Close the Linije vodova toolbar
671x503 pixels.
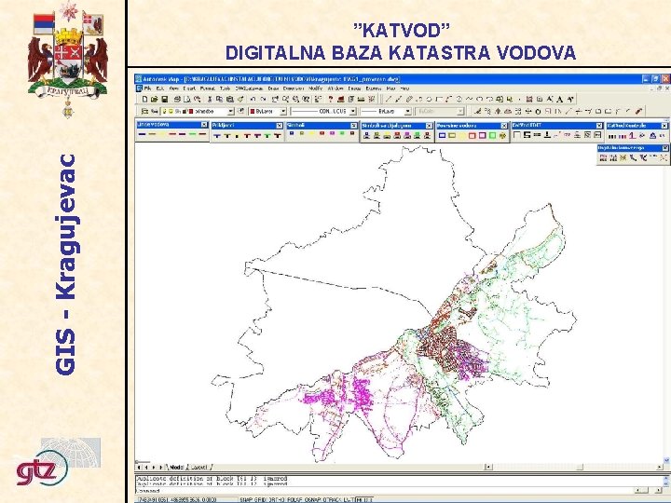tap(204, 125)
